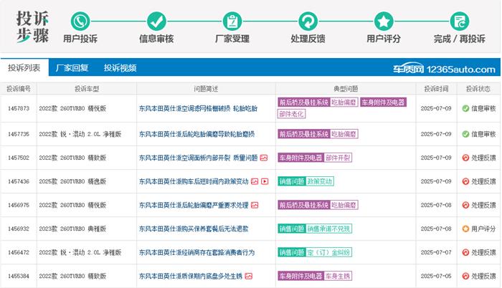Open the 投诉视频 tab
Image resolution: width=502 pixels, height=288 pixels.
coord(120,68)
